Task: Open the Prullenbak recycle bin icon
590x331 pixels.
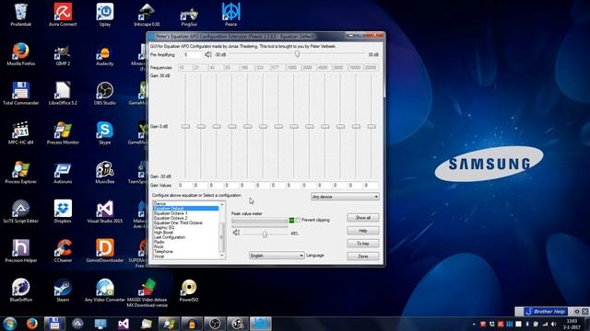Action: point(20,15)
